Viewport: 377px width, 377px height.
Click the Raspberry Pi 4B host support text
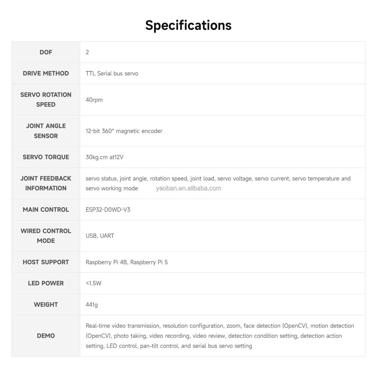tap(107, 262)
